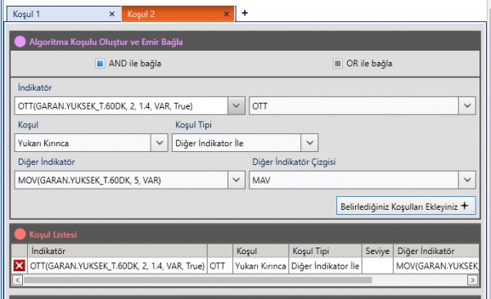The height and width of the screenshot is (299, 491).
Task: Click the red circle Koşul Listesi icon
Action: coord(20,234)
